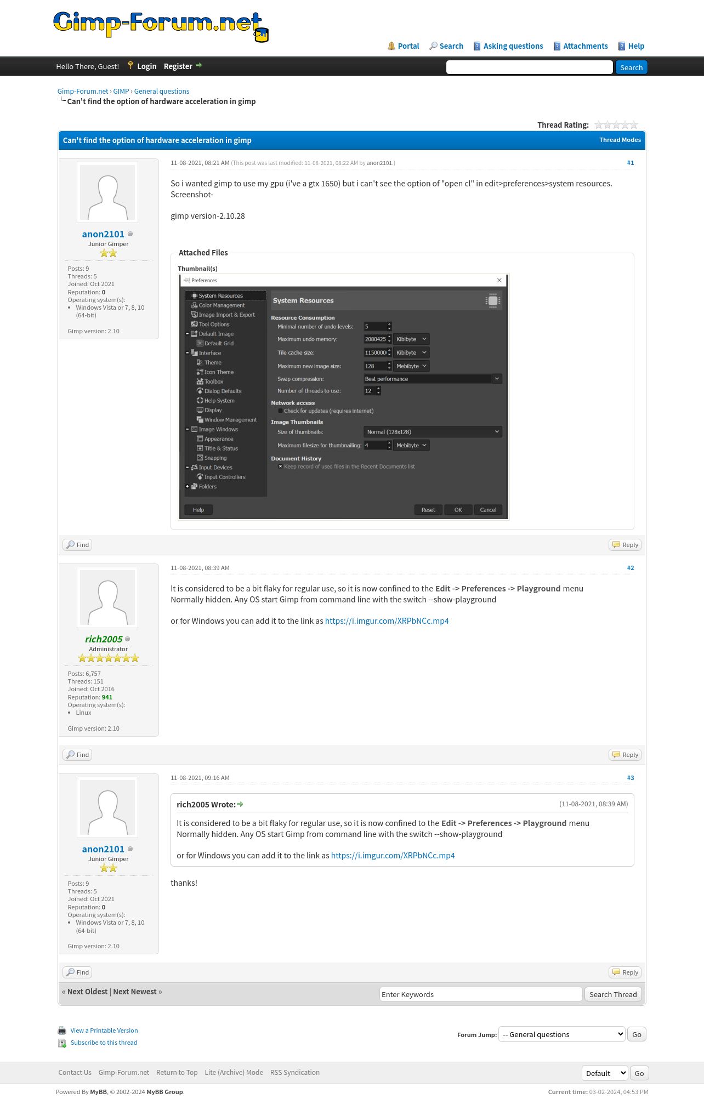Image resolution: width=704 pixels, height=1099 pixels.
Task: Click Return to Top
Action: [177, 1073]
